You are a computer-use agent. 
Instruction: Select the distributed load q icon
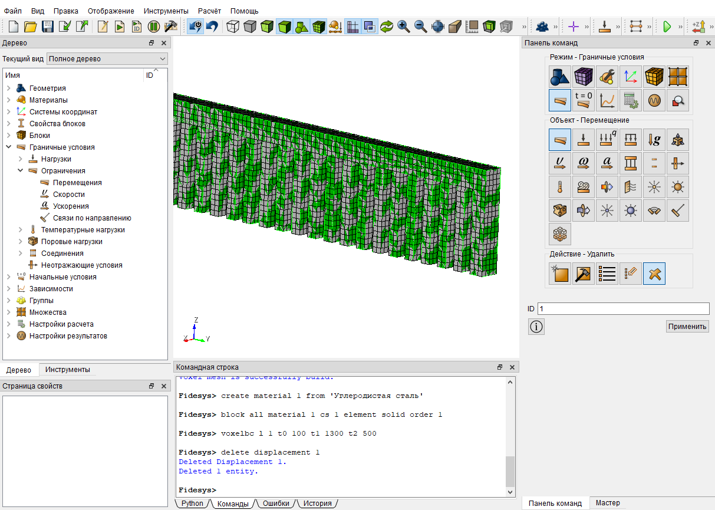coord(607,140)
